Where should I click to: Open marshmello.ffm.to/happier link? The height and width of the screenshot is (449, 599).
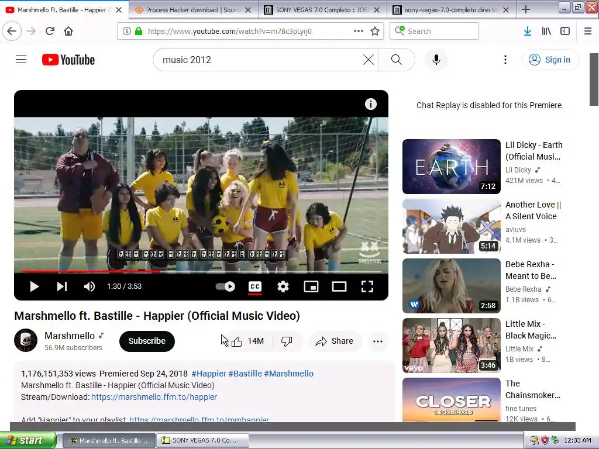pos(154,397)
